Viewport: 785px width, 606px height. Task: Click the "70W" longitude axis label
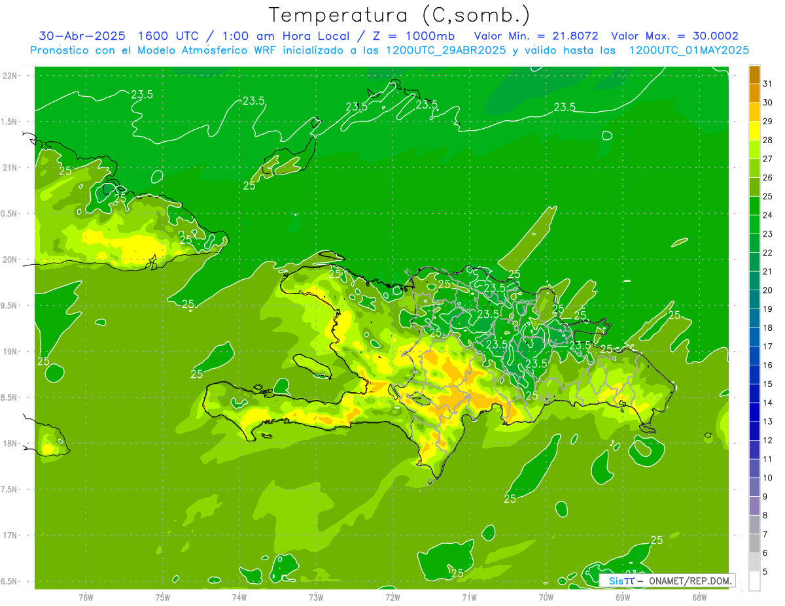click(546, 598)
